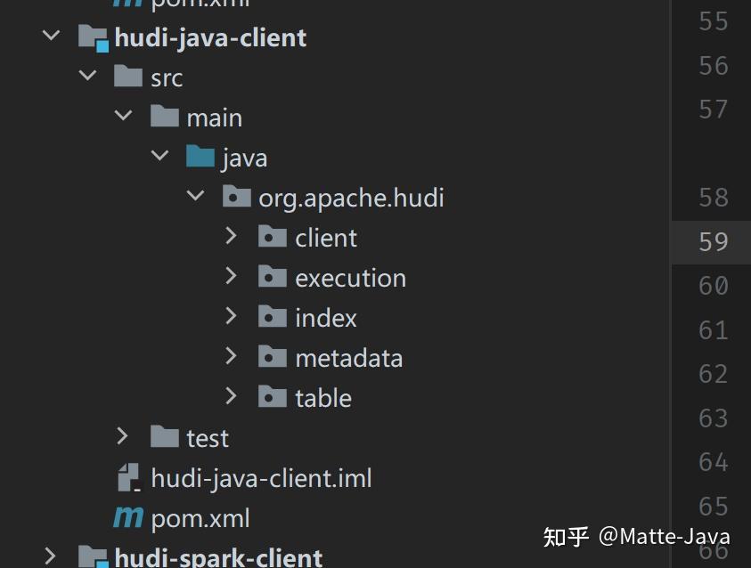Expand the test folder node
Viewport: 751px width, 568px height.
(123, 437)
